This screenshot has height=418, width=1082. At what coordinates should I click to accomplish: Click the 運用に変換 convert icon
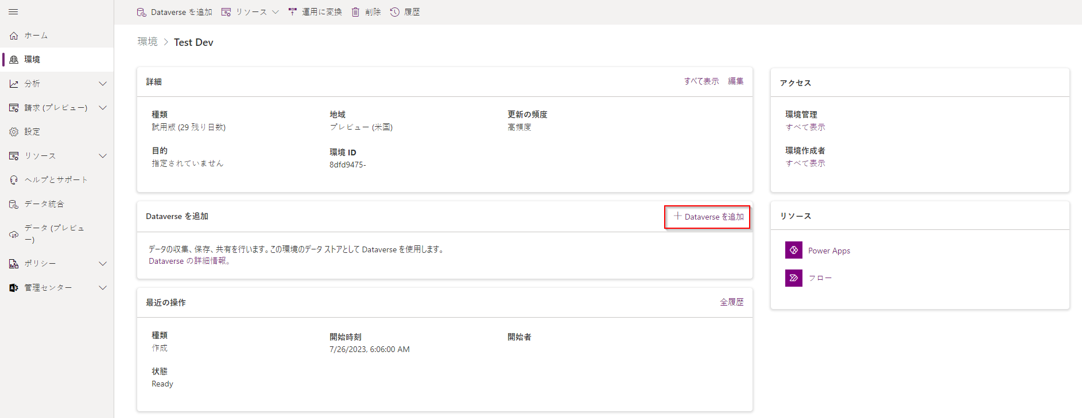(293, 12)
